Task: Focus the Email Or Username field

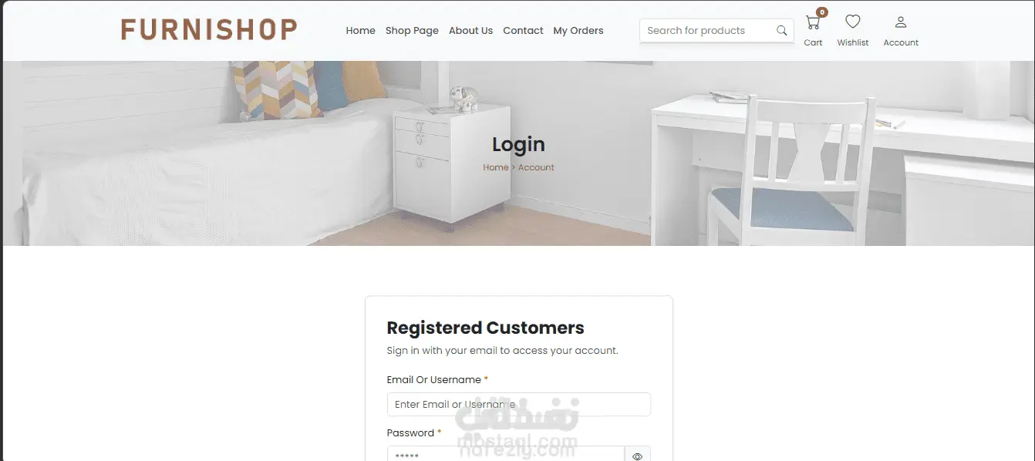Action: click(x=519, y=404)
